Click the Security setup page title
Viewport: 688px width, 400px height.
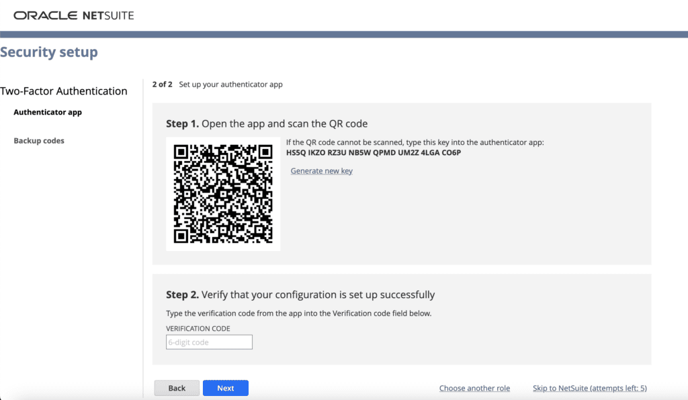(x=49, y=52)
